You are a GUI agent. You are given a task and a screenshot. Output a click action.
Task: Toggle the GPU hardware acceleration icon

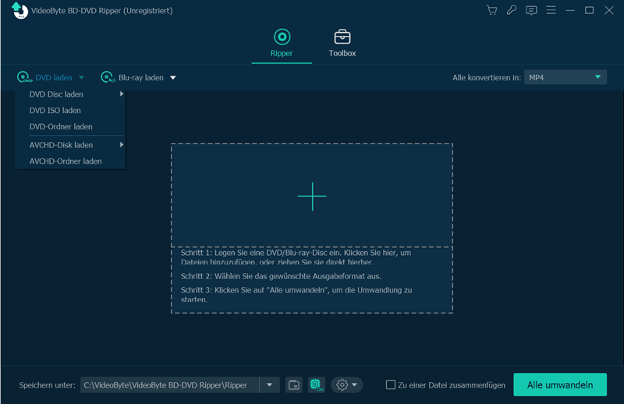click(316, 385)
